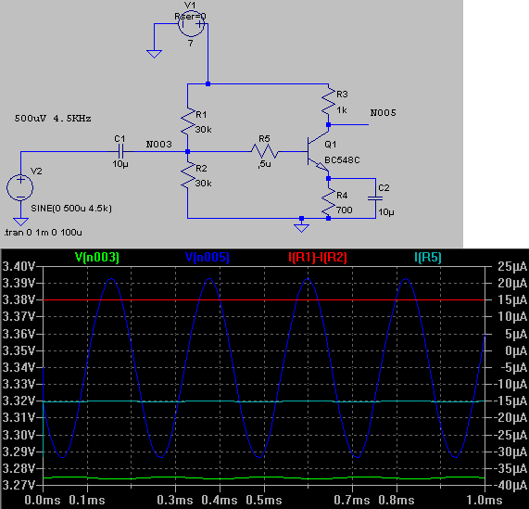Select the N005 net label
The height and width of the screenshot is (509, 529).
(x=383, y=113)
